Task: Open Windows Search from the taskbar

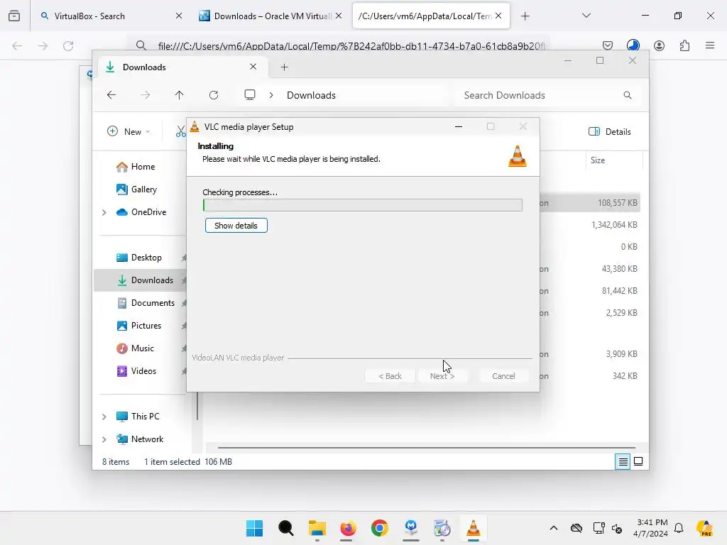Action: click(285, 528)
